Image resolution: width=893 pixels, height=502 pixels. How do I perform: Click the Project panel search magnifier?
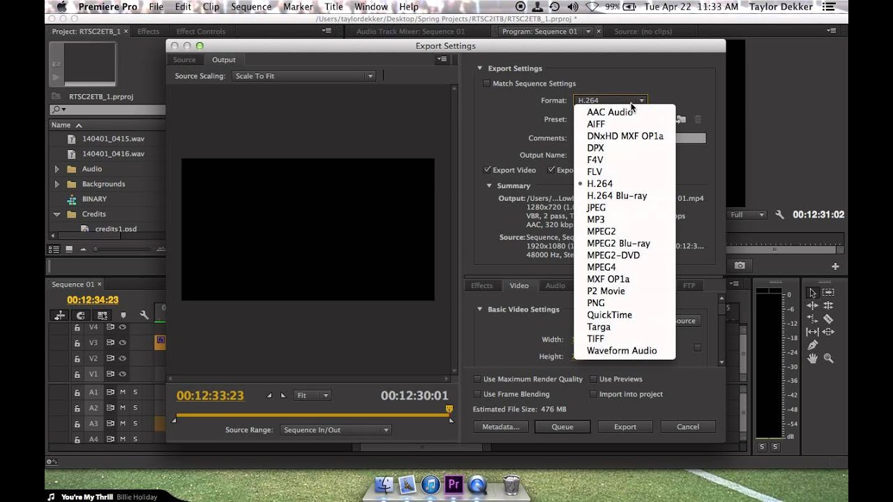coord(57,109)
